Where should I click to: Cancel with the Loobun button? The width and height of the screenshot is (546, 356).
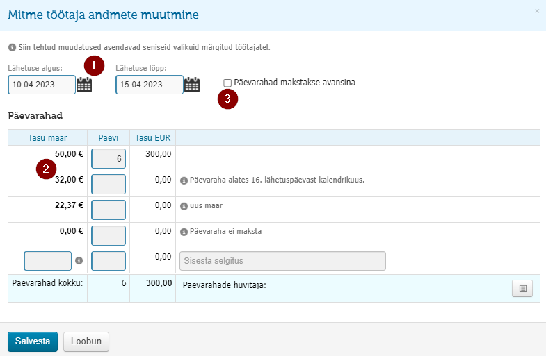(x=86, y=341)
